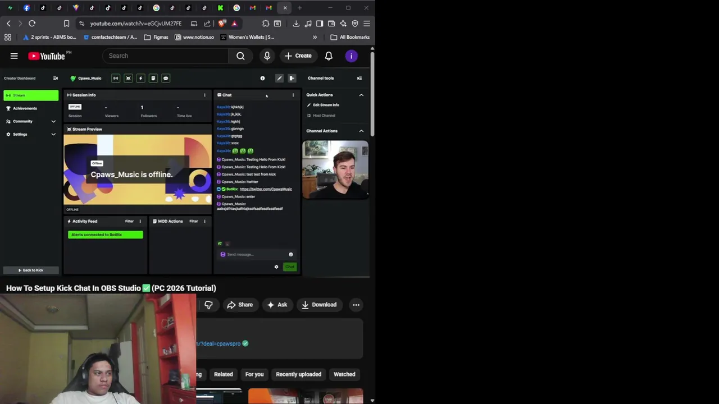719x404 pixels.
Task: Click the YouTube Create button
Action: [x=298, y=56]
